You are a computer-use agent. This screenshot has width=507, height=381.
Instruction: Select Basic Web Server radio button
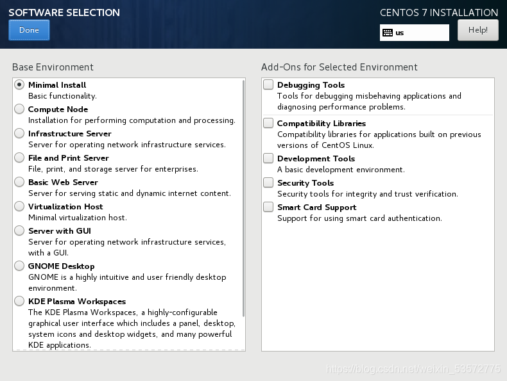coord(19,182)
